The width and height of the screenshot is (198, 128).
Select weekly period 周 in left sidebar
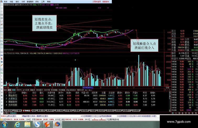pos(2,96)
